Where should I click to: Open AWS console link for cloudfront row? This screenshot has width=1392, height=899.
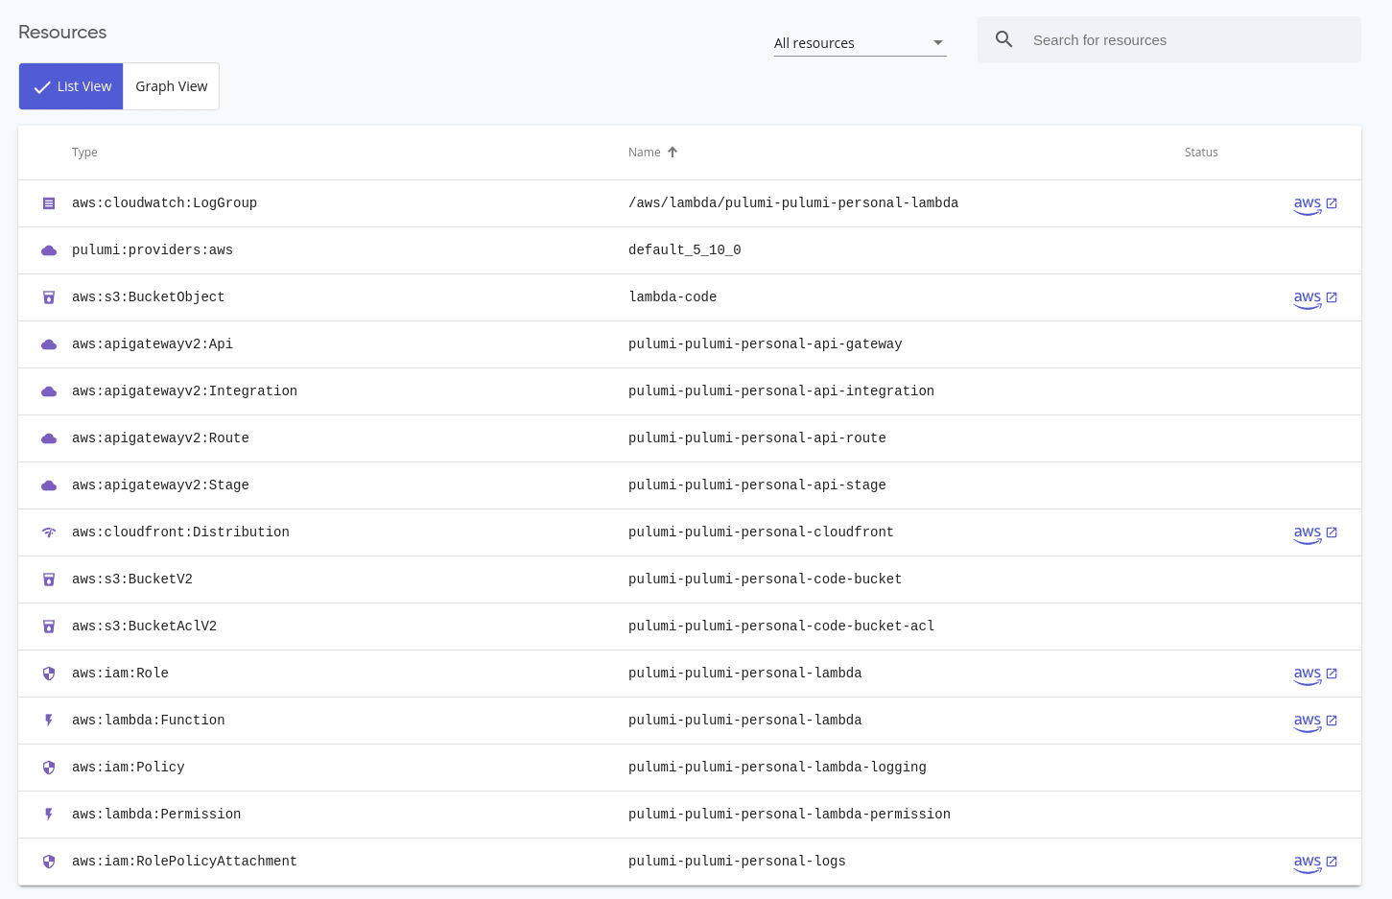coord(1315,533)
